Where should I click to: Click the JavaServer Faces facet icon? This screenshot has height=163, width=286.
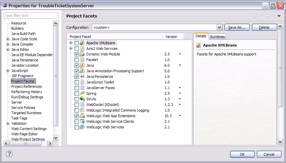click(x=82, y=88)
